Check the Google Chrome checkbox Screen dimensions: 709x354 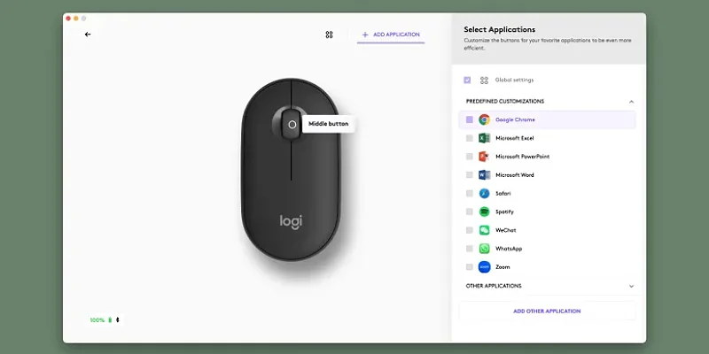tap(470, 119)
